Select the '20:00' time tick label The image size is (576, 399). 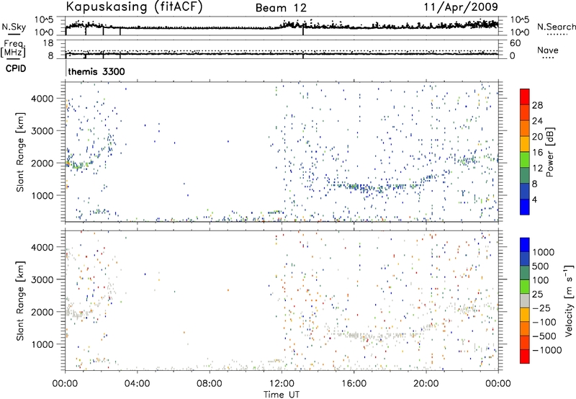click(426, 384)
